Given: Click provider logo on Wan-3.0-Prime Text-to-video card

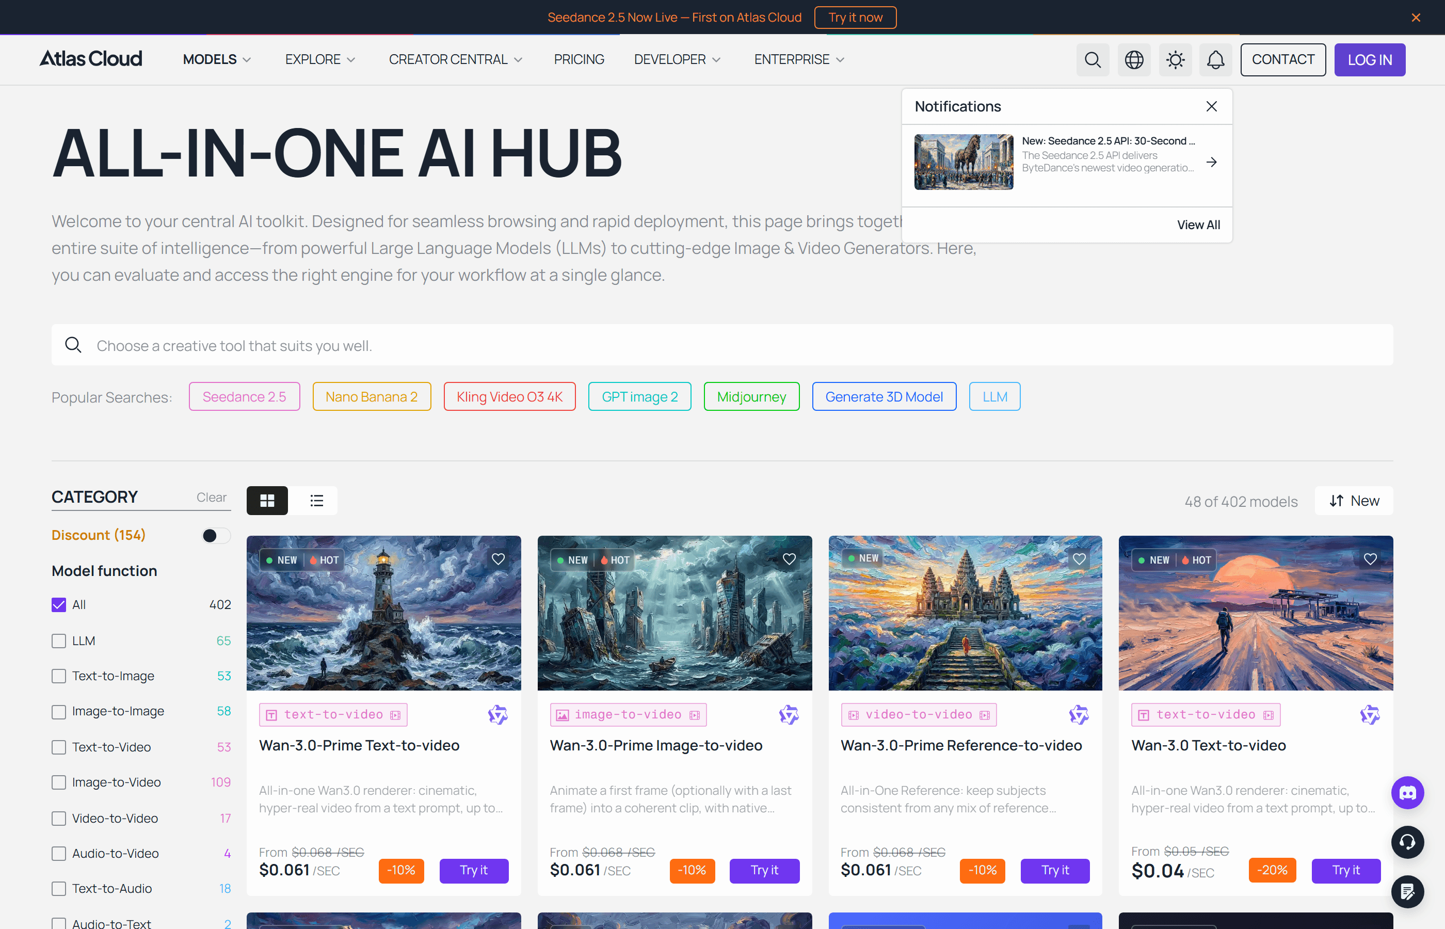Looking at the screenshot, I should [x=497, y=715].
